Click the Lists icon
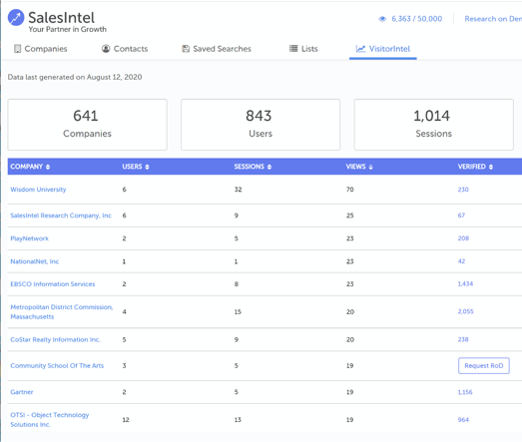 293,49
